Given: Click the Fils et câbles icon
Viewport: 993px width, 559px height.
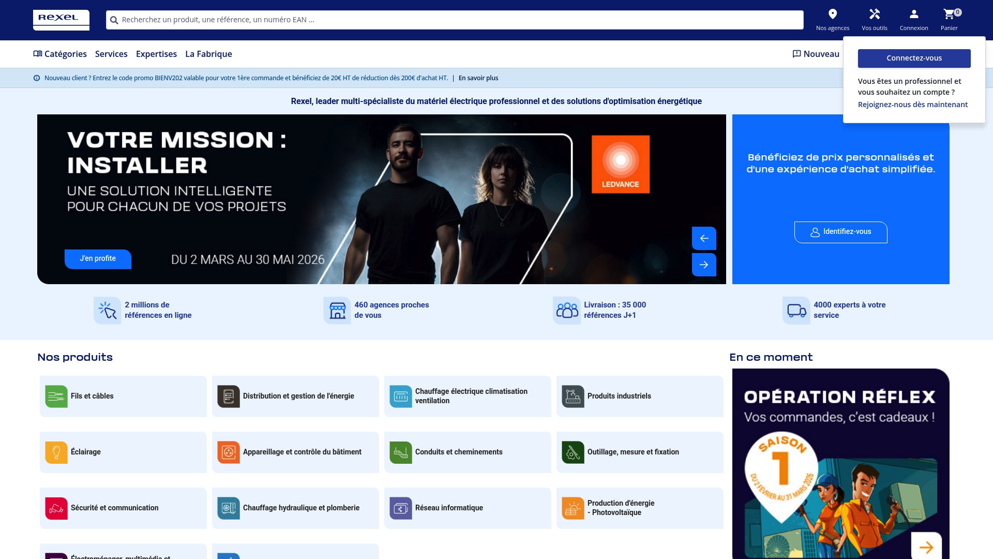Looking at the screenshot, I should [x=56, y=396].
